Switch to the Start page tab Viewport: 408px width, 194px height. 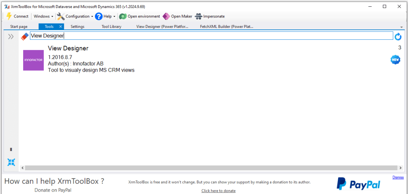tap(19, 27)
